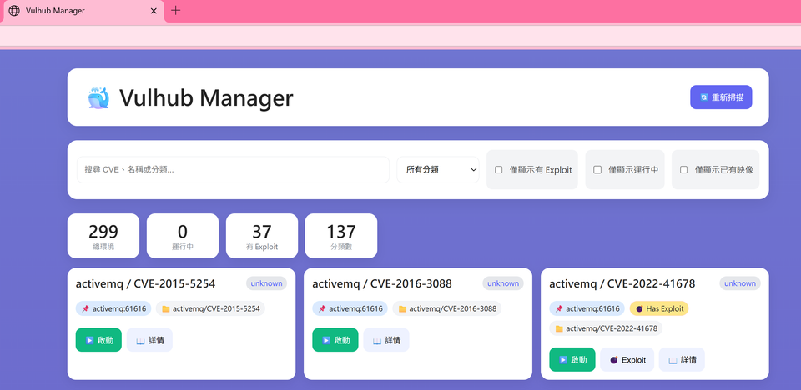Viewport: 801px width, 390px height.
Task: Open the 所有分類 category dropdown
Action: pos(438,170)
